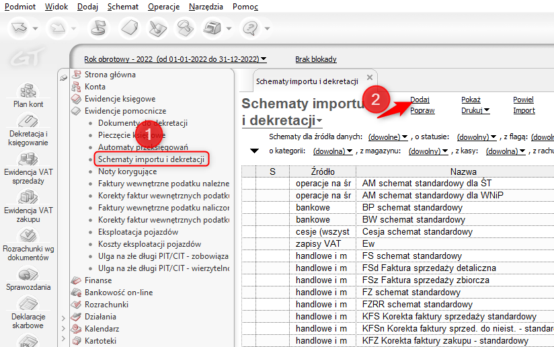Open dropdown arrow next to help icon

[267, 28]
